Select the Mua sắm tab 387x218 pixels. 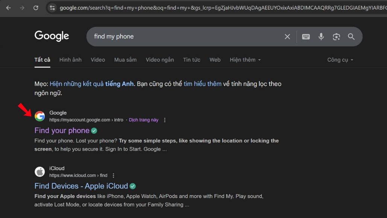125,59
